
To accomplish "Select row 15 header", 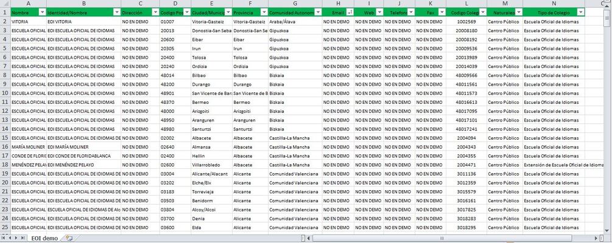I will (5, 138).
